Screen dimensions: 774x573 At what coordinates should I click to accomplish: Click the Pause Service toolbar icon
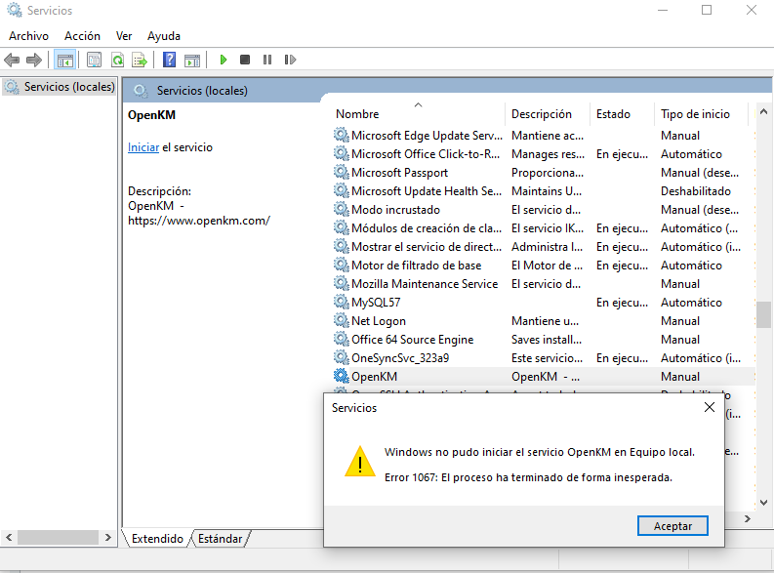click(x=267, y=60)
